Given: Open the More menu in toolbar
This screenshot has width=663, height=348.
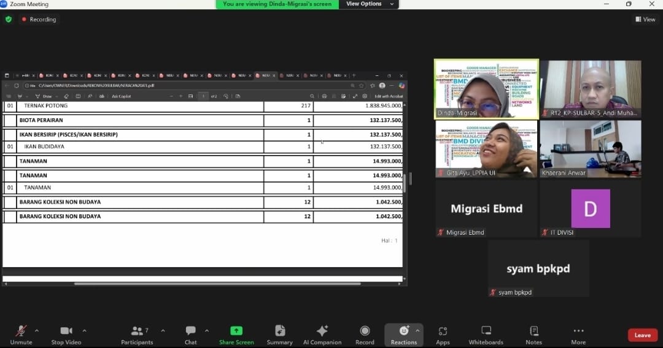Looking at the screenshot, I should 578,335.
